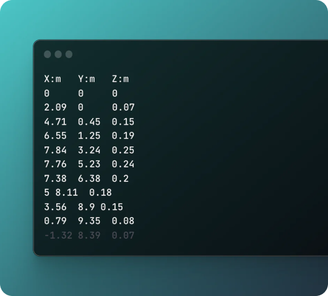Screen dimensions: 328x296
Task: Select the Y:m column header
Action: point(87,79)
